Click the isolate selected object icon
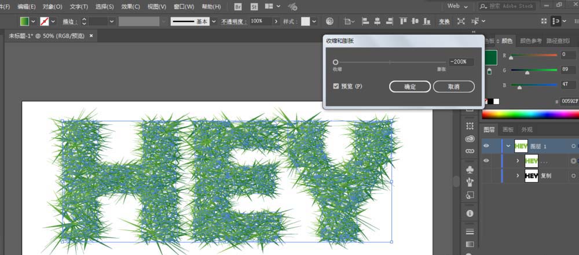This screenshot has width=579, height=255. click(461, 21)
